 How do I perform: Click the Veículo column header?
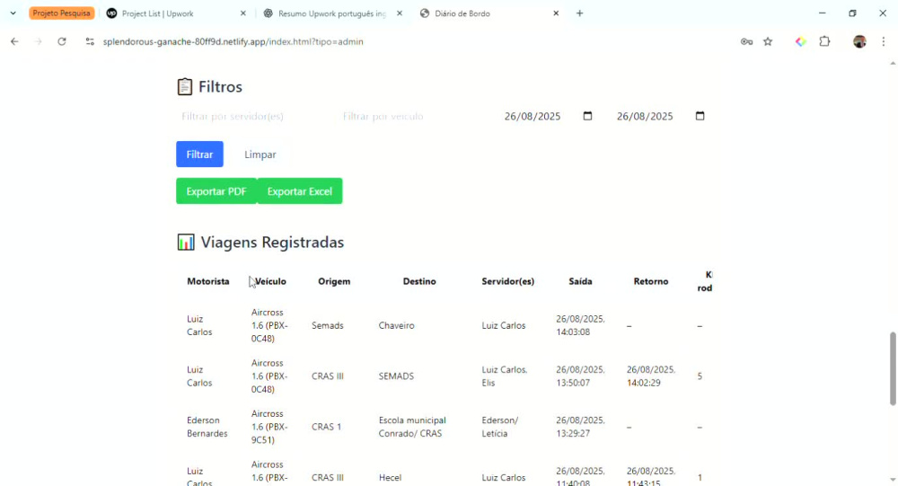270,281
